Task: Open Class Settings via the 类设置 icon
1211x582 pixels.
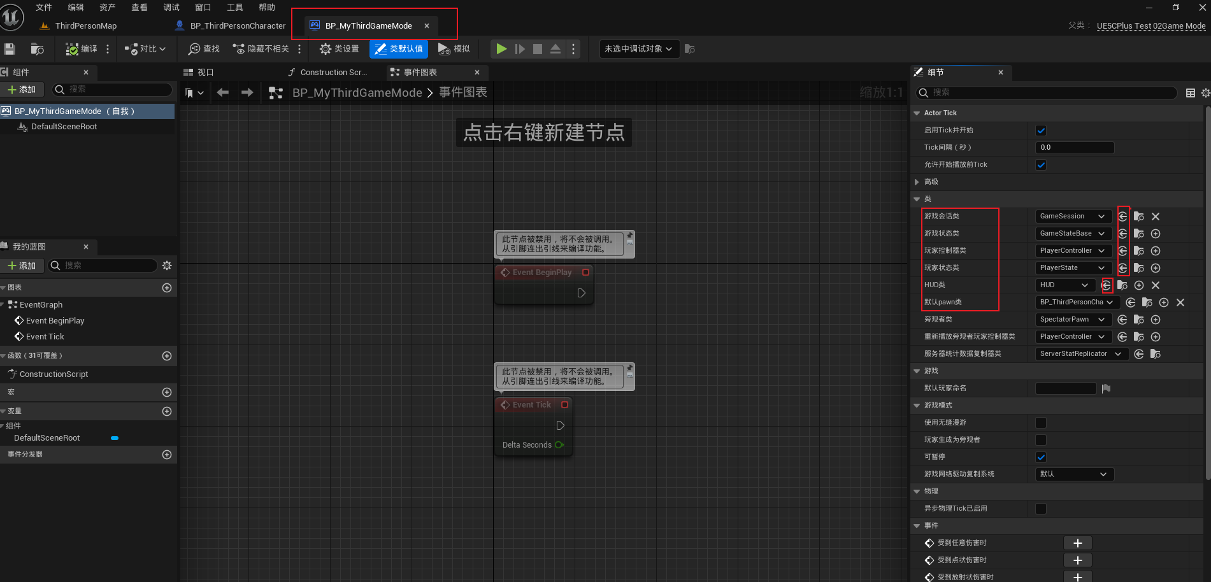Action: pyautogui.click(x=338, y=49)
